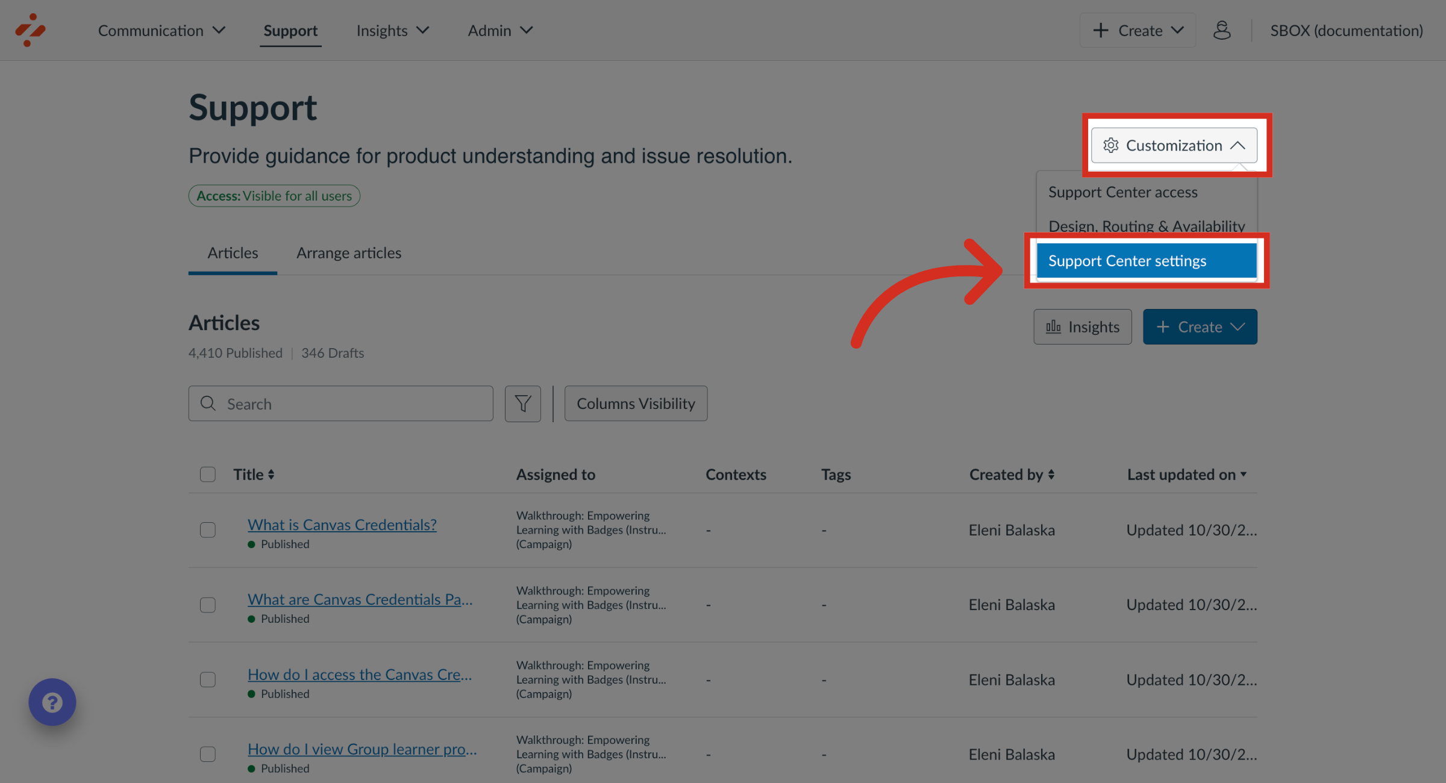Open the Communication dropdown menu
This screenshot has width=1446, height=783.
coord(161,30)
